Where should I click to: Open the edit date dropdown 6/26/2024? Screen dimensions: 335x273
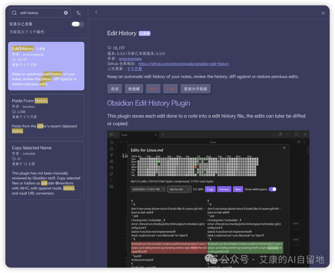tap(148, 189)
